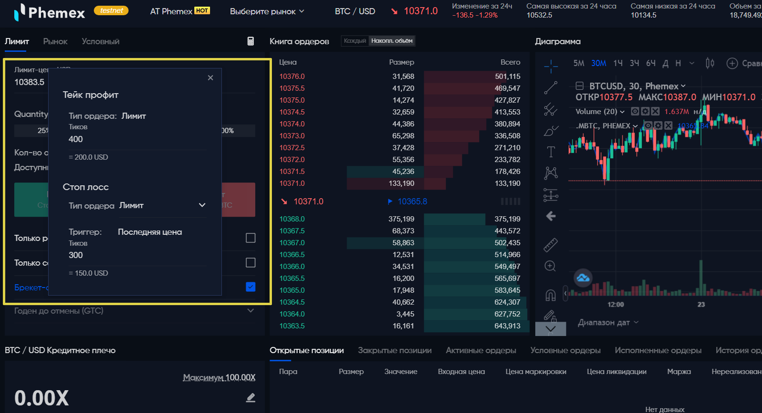Enable the second 'Только' checkbox option
Screen dimensions: 762x413
(x=251, y=263)
